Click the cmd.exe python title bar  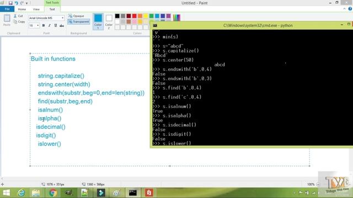258,25
